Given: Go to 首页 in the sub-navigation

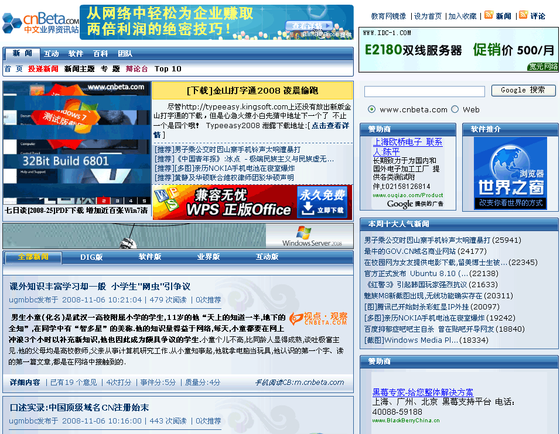Looking at the screenshot, I should [x=13, y=69].
